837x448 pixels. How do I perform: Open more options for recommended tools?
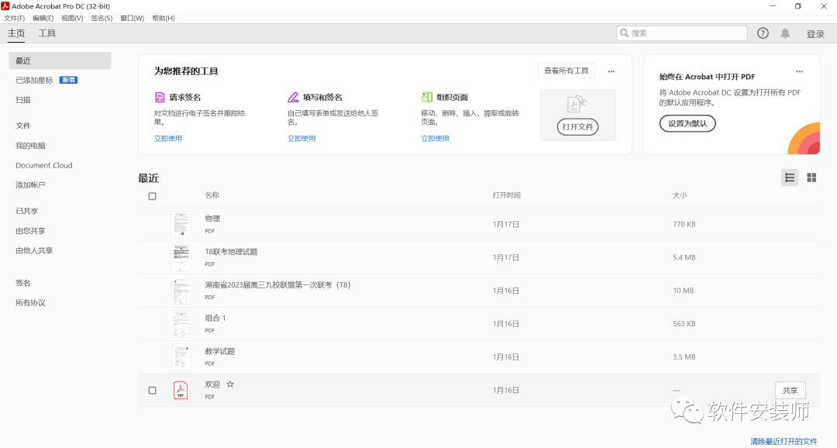pos(611,71)
